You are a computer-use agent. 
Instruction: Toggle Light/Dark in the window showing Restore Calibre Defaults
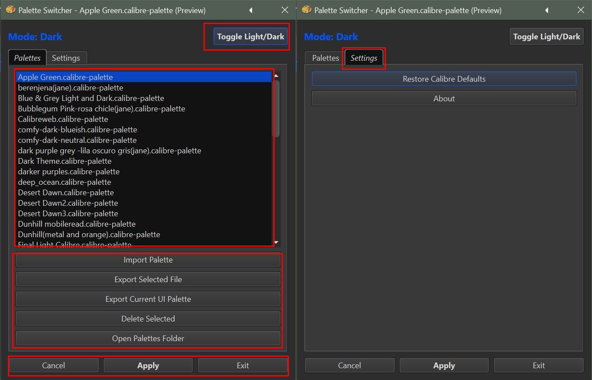(547, 37)
